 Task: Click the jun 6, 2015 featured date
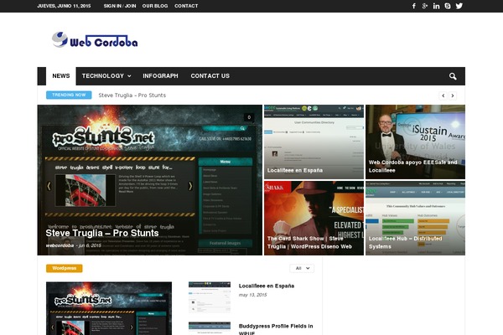click(x=91, y=245)
